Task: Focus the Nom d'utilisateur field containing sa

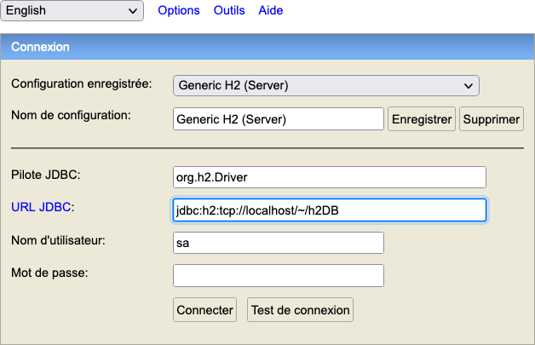Action: point(279,243)
